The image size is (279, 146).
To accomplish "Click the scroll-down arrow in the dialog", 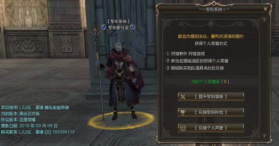I will point(264,136).
